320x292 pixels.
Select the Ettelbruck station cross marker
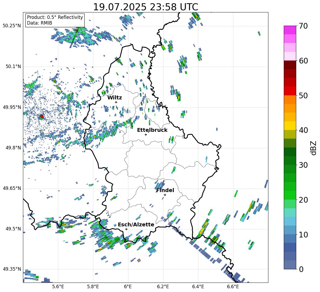[146, 135]
